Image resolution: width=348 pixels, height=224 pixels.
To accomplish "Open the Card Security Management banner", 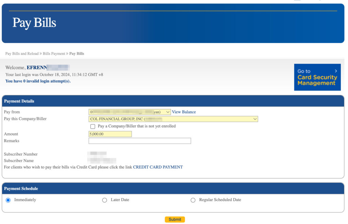I will tap(317, 77).
